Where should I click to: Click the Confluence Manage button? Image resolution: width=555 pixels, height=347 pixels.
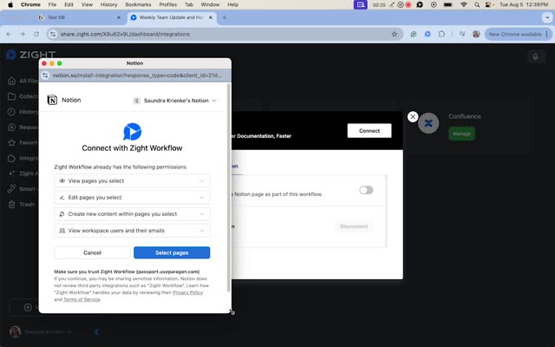point(461,134)
